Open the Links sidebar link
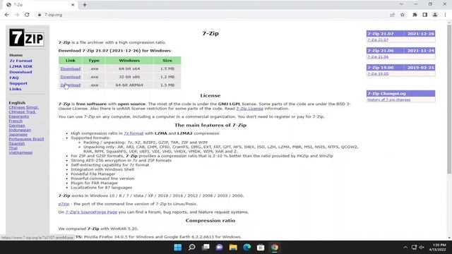The width and height of the screenshot is (452, 254). tap(16, 89)
